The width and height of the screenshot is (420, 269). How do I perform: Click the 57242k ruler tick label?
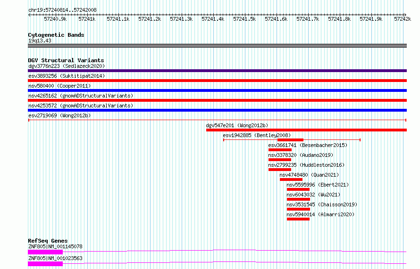(x=403, y=19)
